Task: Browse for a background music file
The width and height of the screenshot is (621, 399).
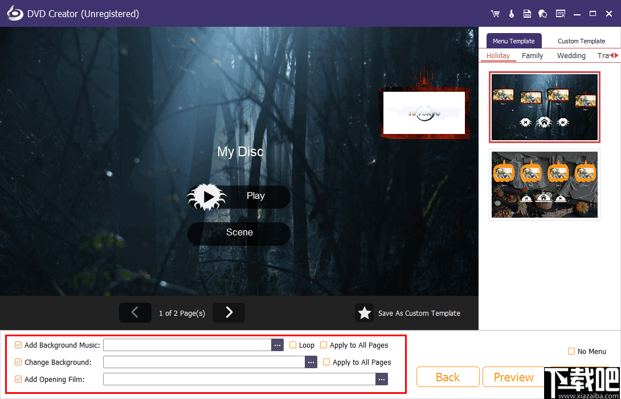Action: [277, 345]
